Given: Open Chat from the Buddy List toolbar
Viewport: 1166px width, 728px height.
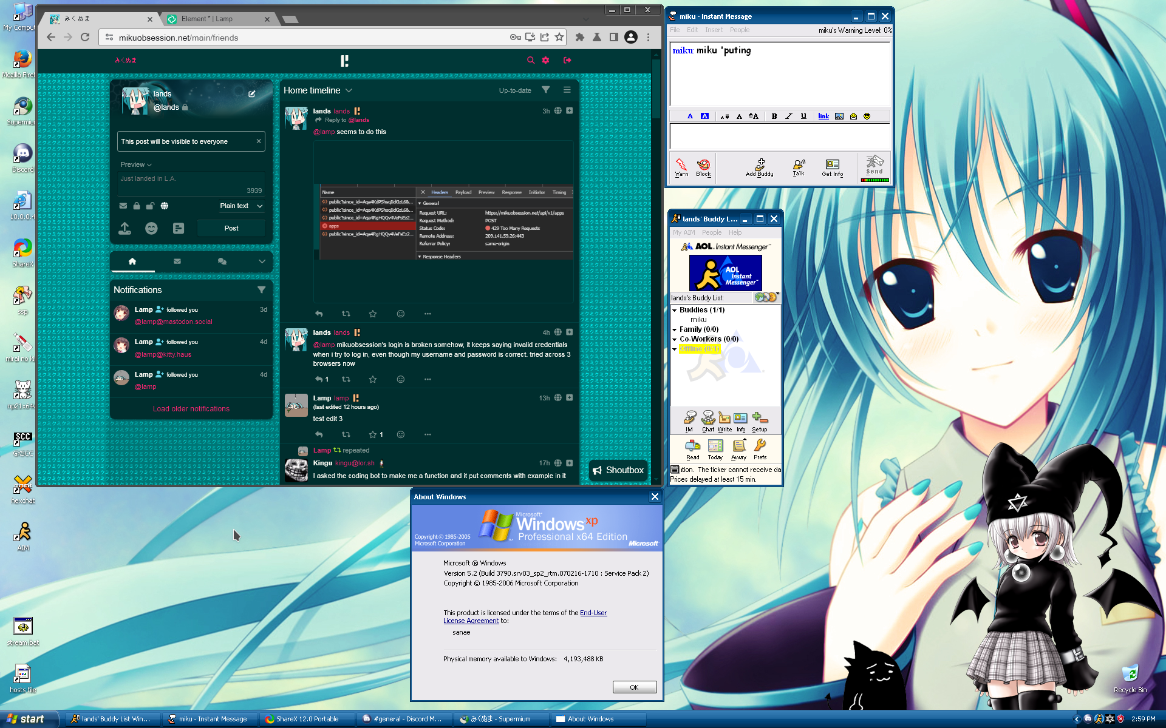Looking at the screenshot, I should coord(708,421).
